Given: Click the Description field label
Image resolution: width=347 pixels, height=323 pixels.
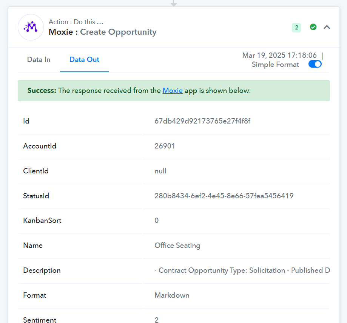Looking at the screenshot, I should tap(42, 270).
